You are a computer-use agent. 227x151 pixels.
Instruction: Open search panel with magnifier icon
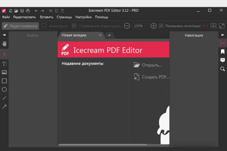pos(223,69)
